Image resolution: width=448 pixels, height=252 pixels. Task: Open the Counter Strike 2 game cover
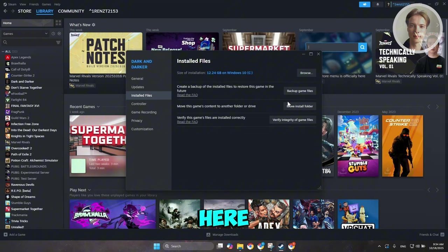coord(402,146)
